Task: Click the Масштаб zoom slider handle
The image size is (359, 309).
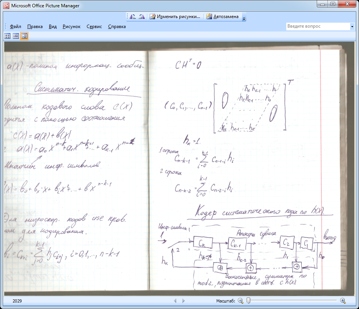Action: (x=249, y=301)
